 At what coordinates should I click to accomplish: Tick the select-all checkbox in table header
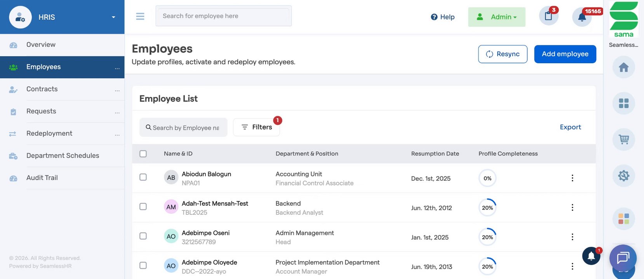pos(143,154)
